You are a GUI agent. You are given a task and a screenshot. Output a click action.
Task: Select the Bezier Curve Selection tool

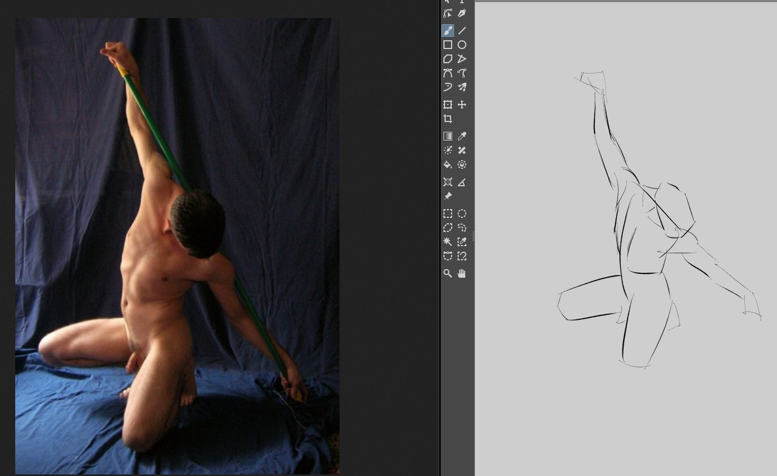[x=448, y=256]
